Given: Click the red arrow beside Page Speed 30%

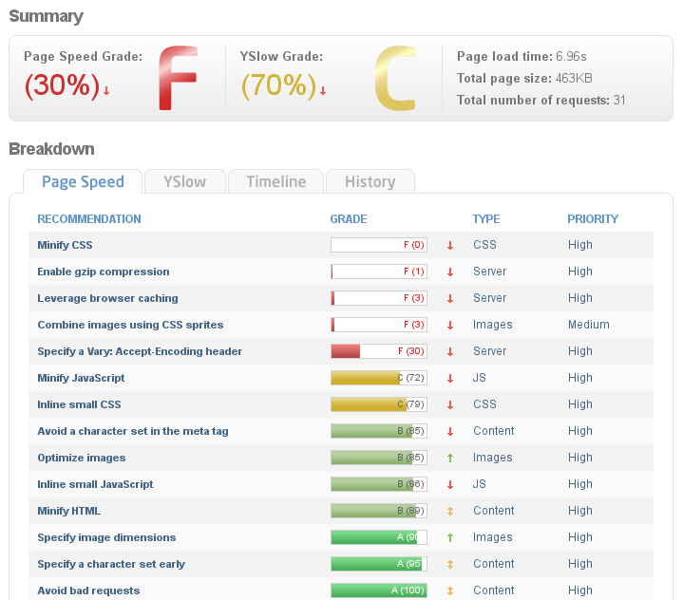Looking at the screenshot, I should 106,90.
